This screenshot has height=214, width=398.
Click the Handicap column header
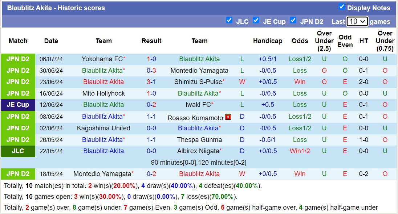click(x=268, y=41)
